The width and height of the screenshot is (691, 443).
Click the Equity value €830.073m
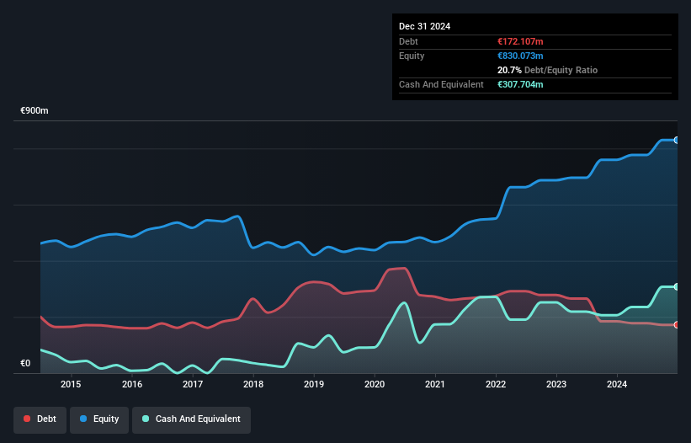coord(520,56)
